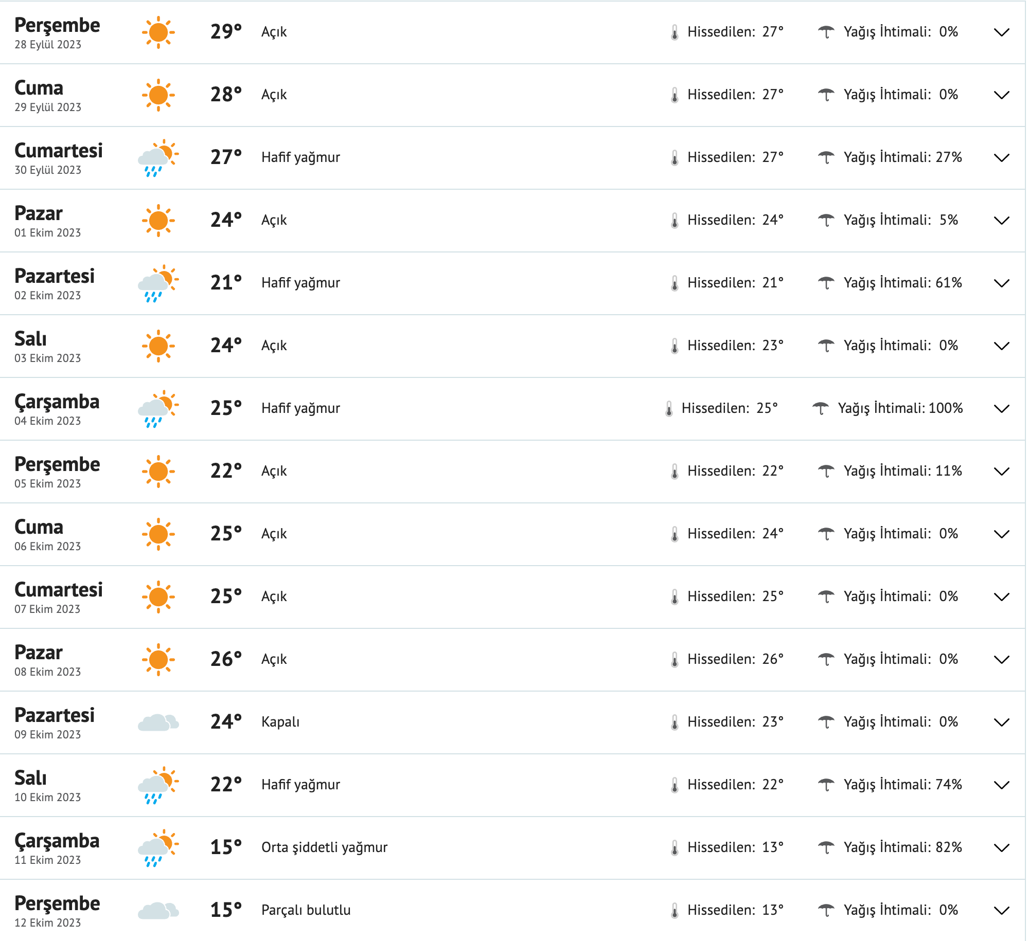
Task: Expand the forecast for Perşembe 28 Eylül
Action: click(1001, 32)
